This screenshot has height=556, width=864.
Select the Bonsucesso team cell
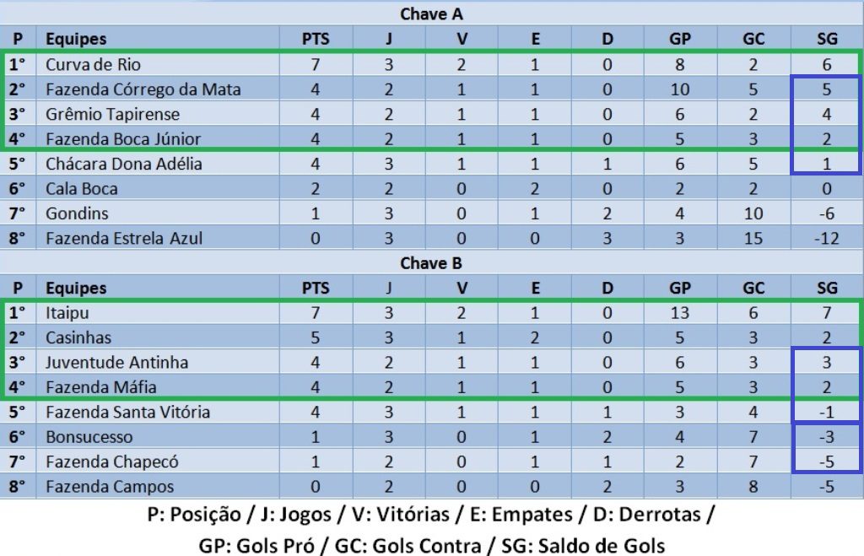(x=89, y=437)
